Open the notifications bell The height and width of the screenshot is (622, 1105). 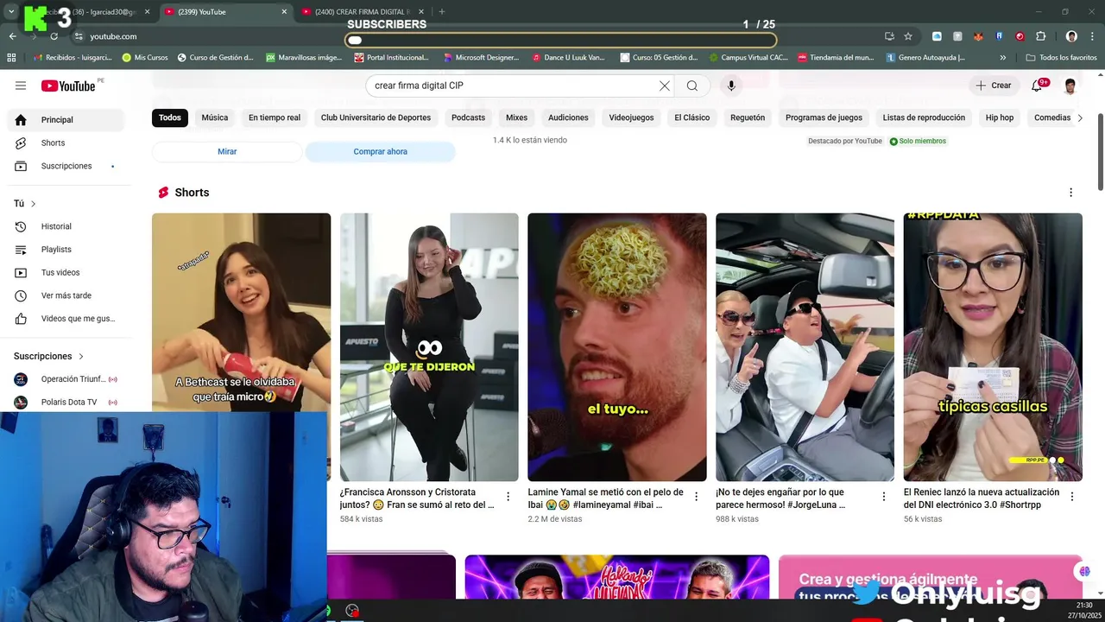click(x=1037, y=86)
